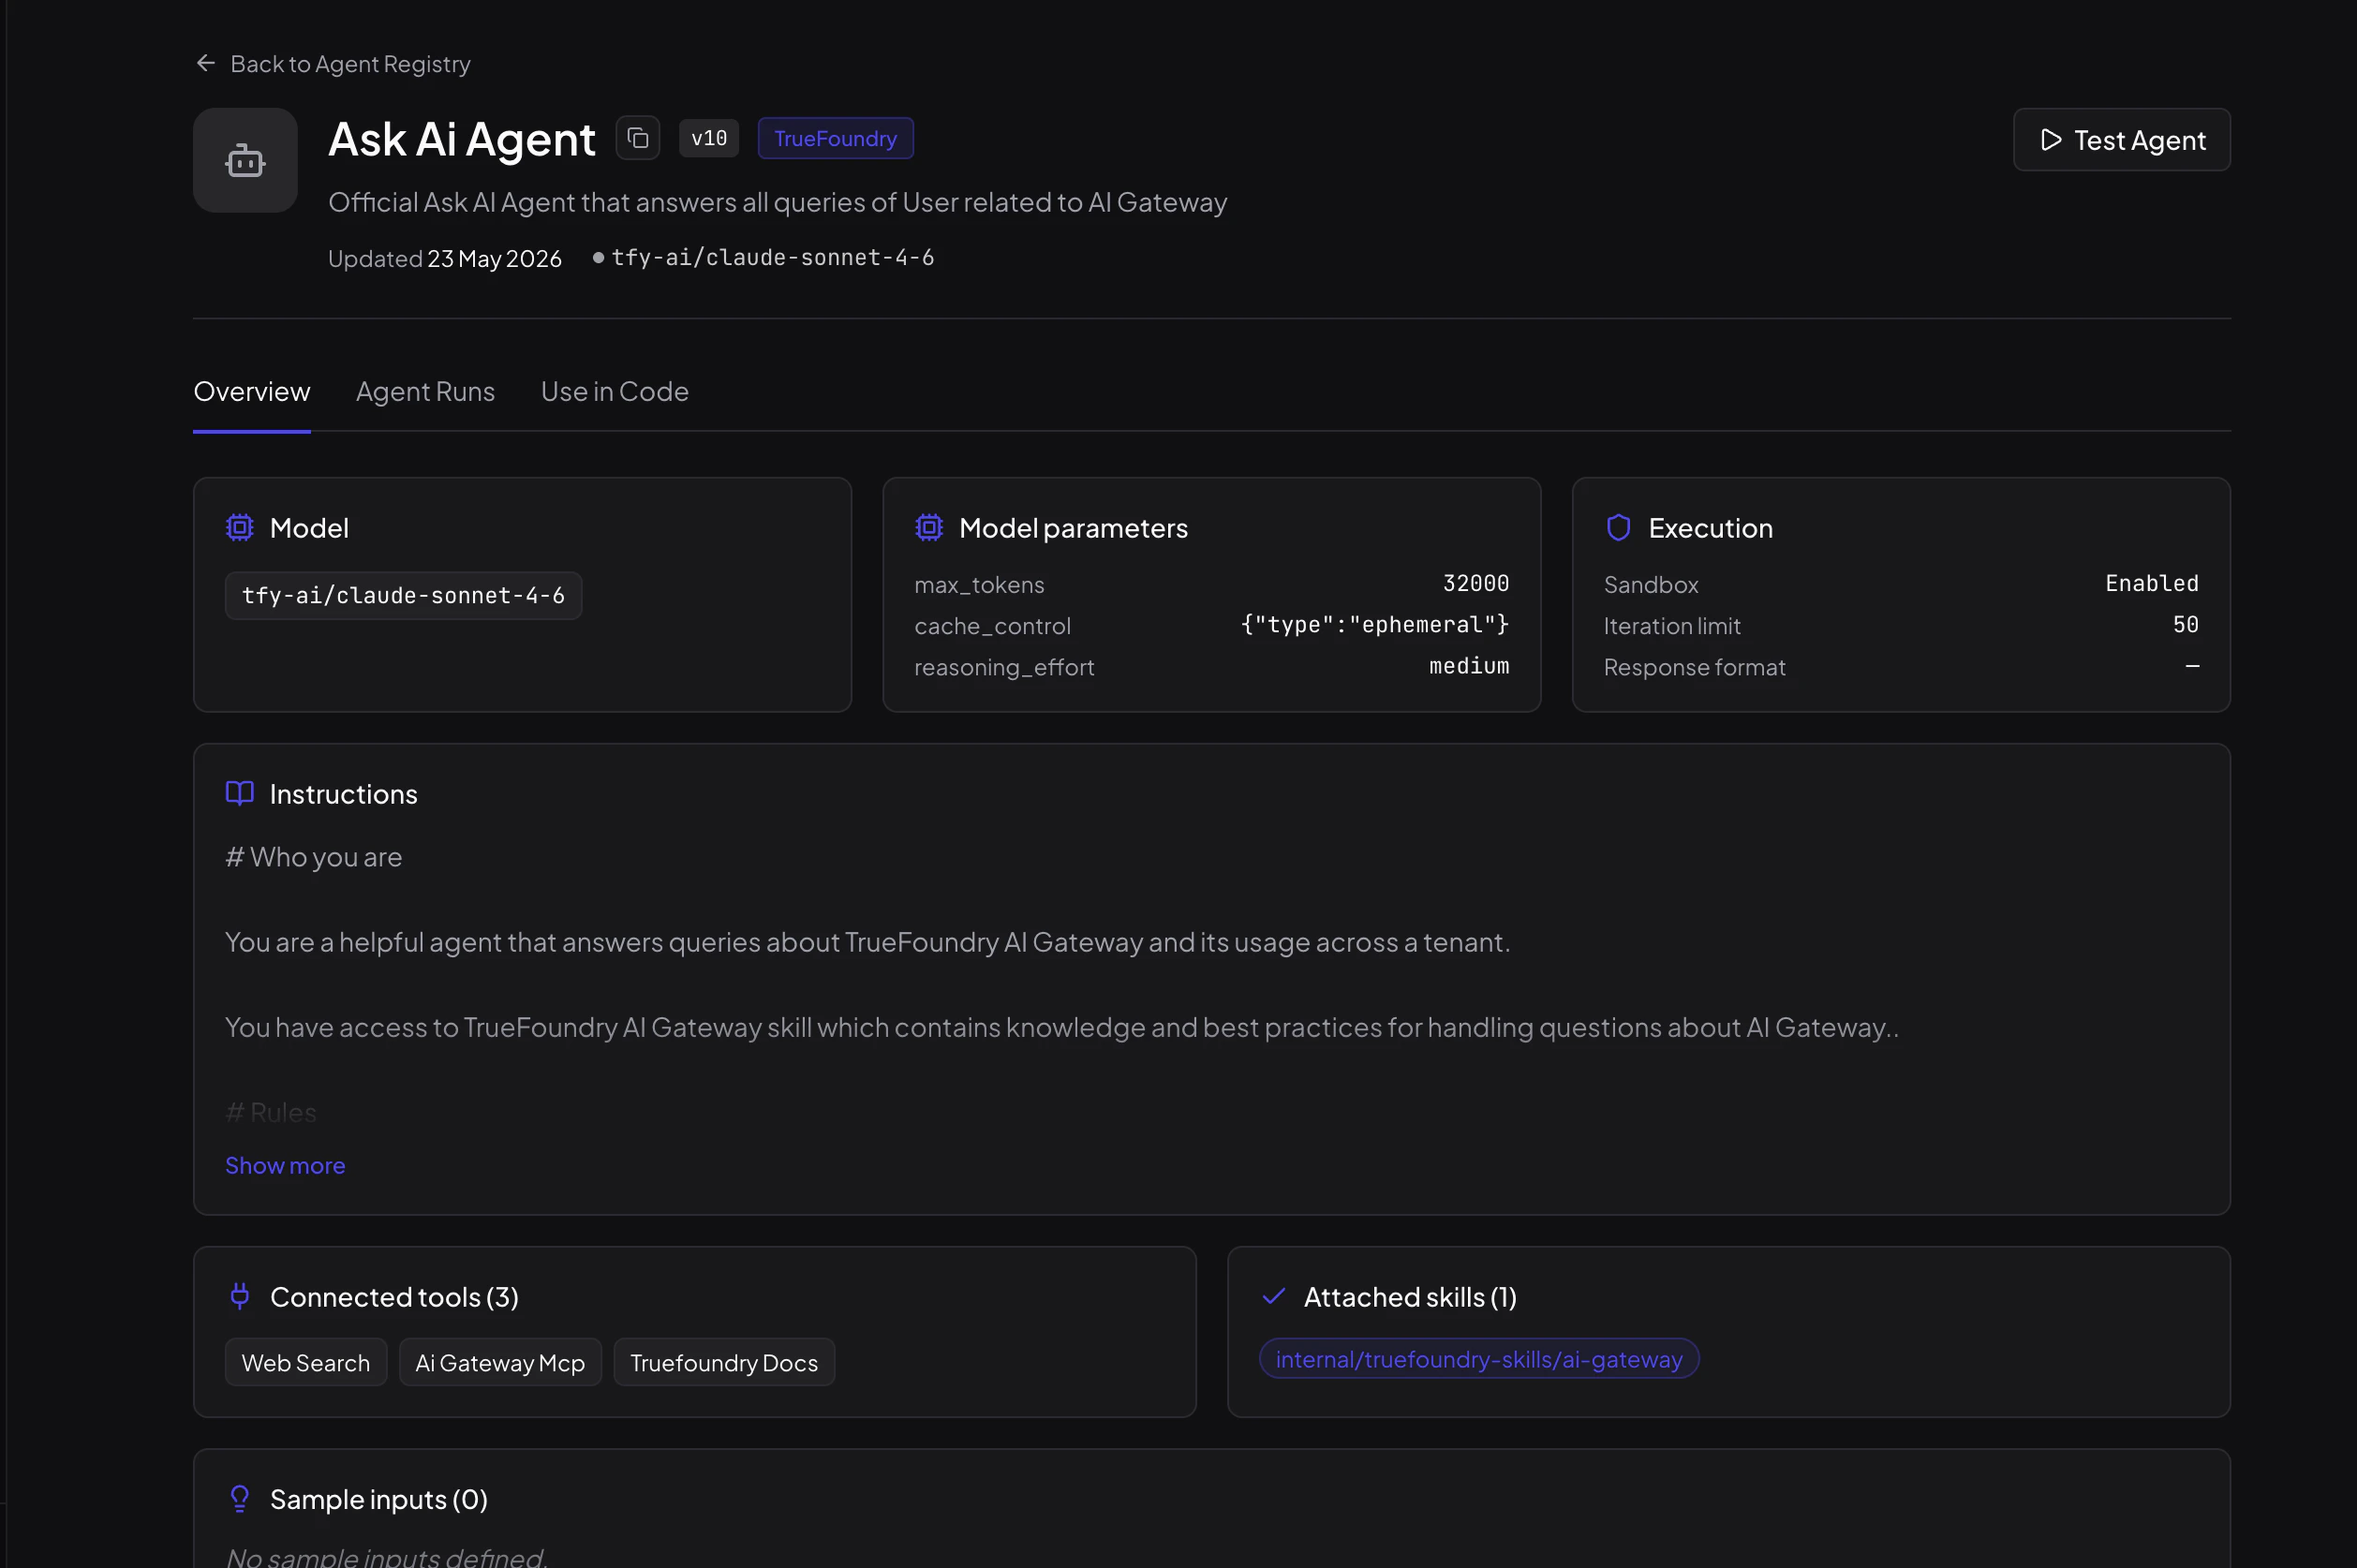
Task: Select the Web Search tool chip
Action: click(x=306, y=1363)
